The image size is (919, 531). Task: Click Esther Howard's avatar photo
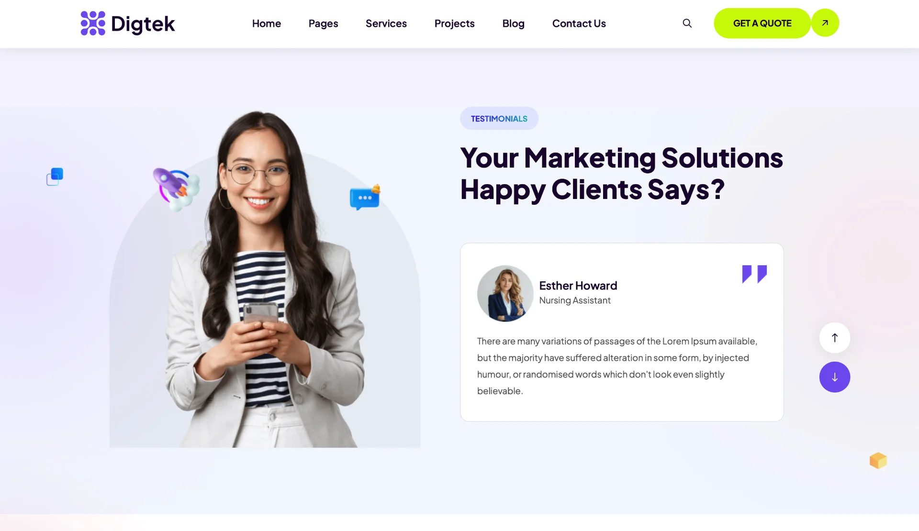505,293
